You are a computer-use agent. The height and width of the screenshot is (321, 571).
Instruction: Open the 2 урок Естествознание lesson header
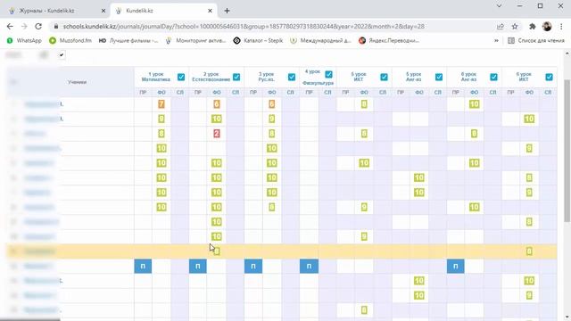pos(211,77)
